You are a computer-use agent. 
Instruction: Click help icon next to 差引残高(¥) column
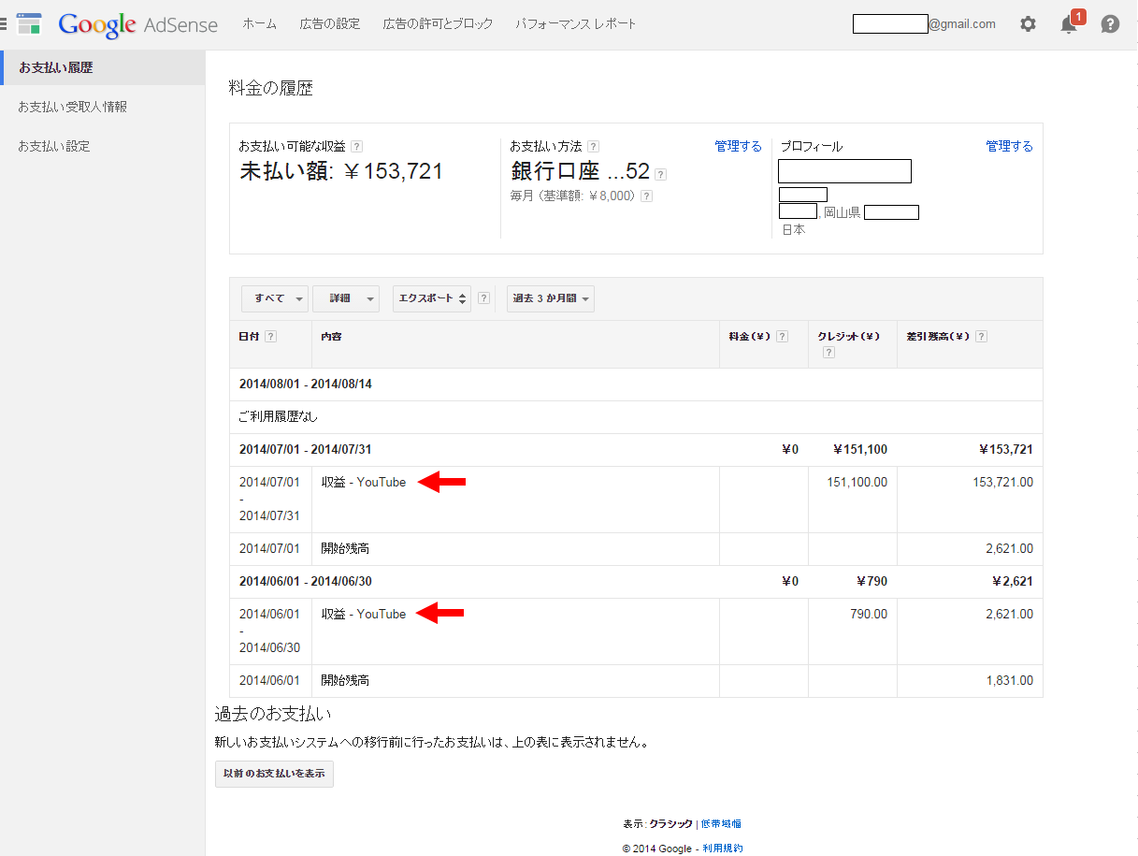tap(981, 337)
